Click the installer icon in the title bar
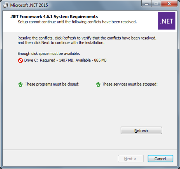Screen dimensions: 180x169 pyautogui.click(x=6, y=5)
